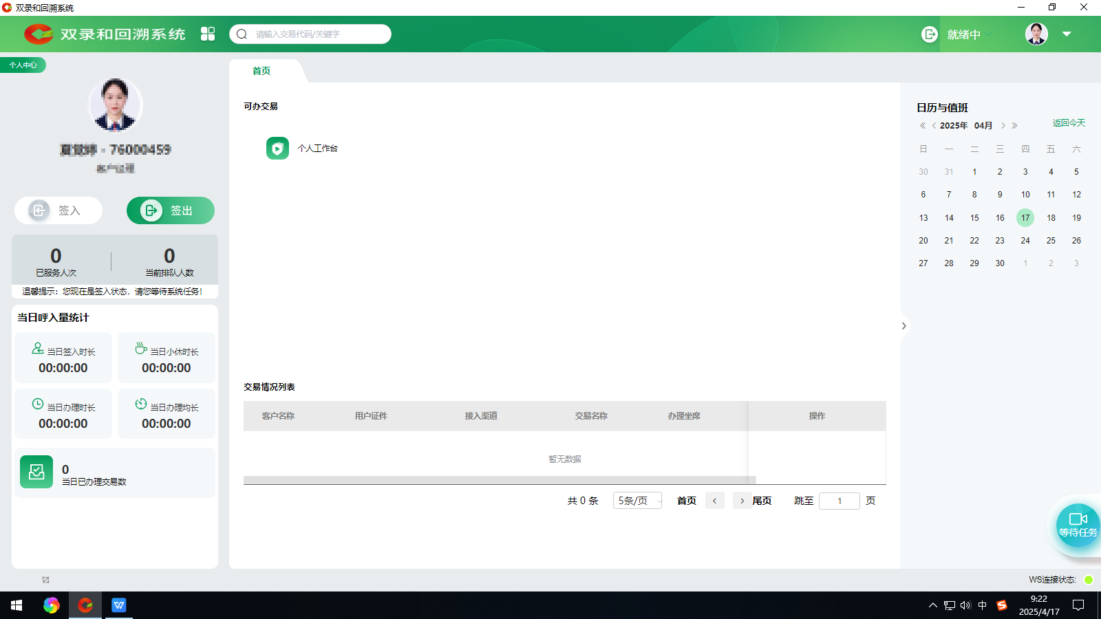Screen dimensions: 1101x619
Task: Open the app grid menu icon
Action: coord(208,34)
